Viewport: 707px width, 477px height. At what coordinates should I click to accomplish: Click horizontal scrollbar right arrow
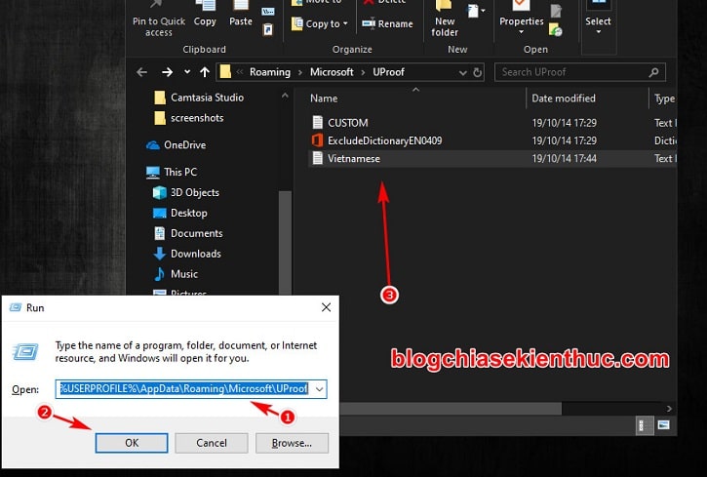pyautogui.click(x=669, y=409)
